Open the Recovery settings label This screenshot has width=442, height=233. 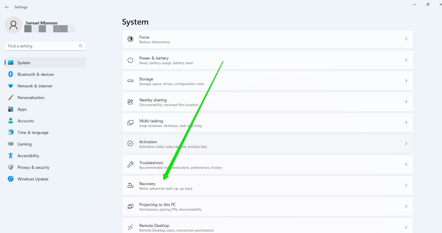coord(147,184)
